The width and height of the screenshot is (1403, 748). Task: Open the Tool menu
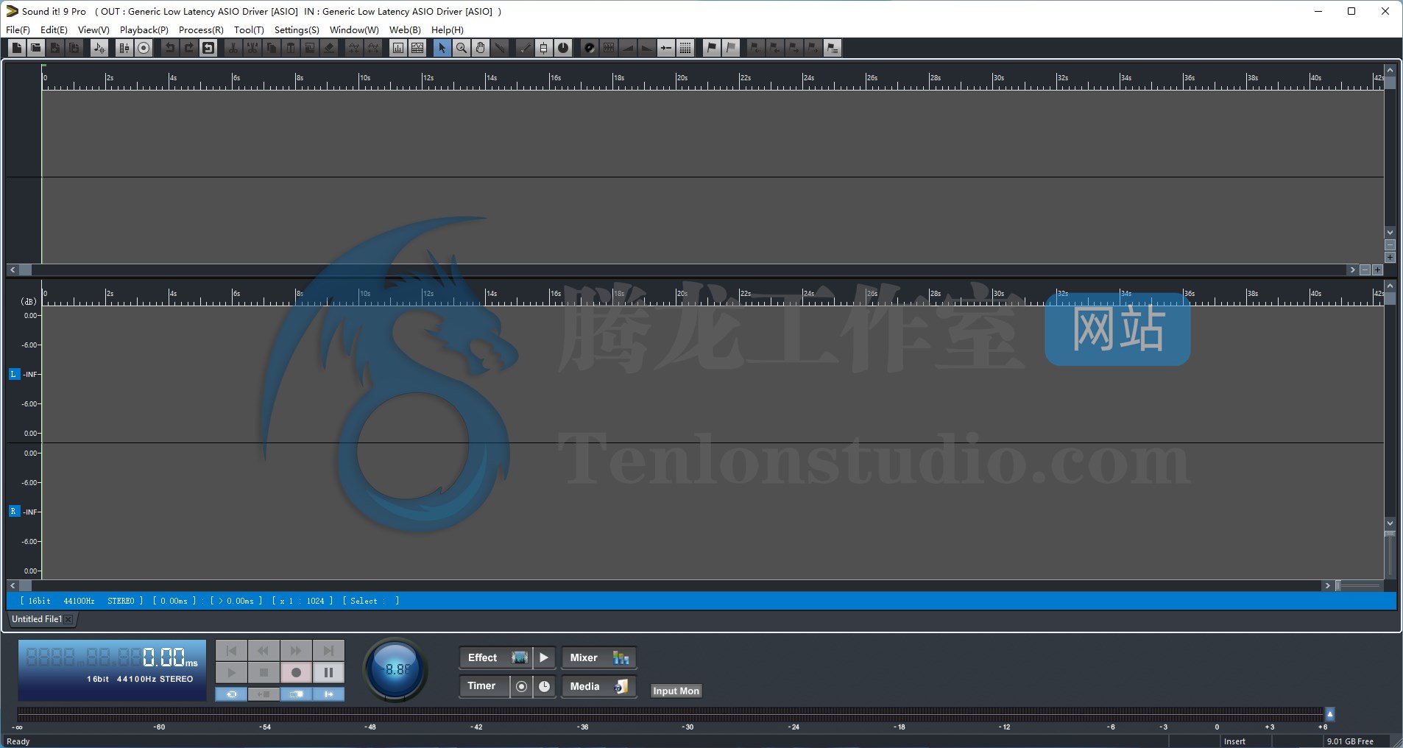[x=249, y=29]
